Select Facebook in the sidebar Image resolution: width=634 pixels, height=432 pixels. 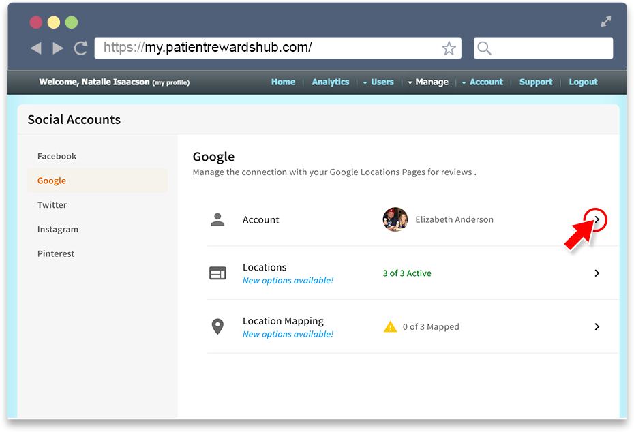[x=57, y=157]
